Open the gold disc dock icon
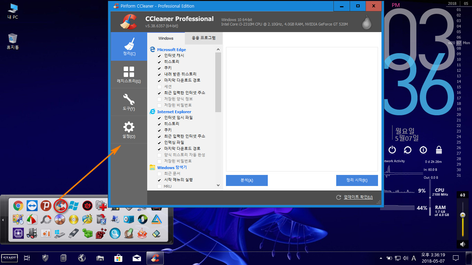 [x=74, y=219]
